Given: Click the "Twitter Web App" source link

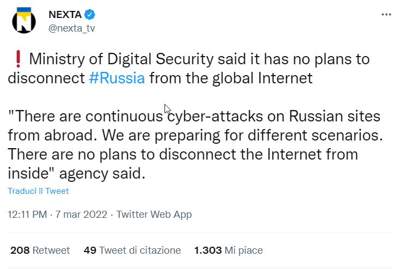Looking at the screenshot, I should [154, 215].
